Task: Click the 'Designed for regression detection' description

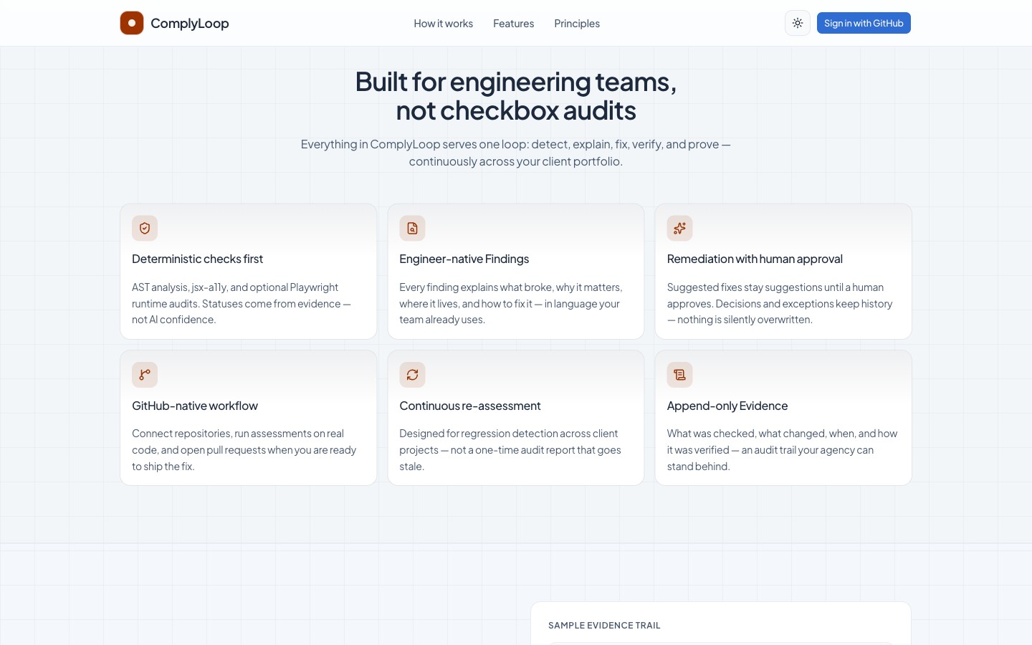Action: pos(510,450)
